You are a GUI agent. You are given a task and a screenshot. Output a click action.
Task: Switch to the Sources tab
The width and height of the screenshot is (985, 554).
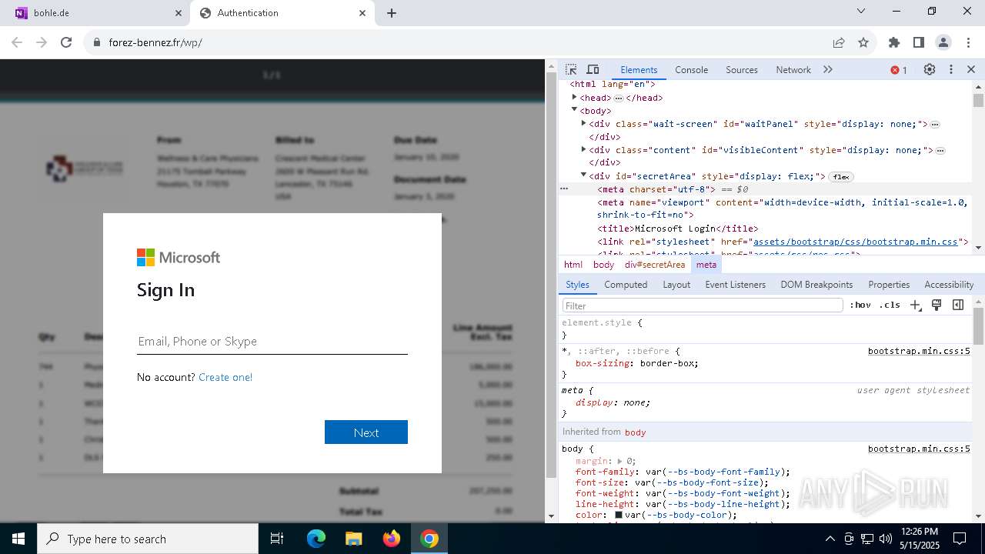point(742,69)
